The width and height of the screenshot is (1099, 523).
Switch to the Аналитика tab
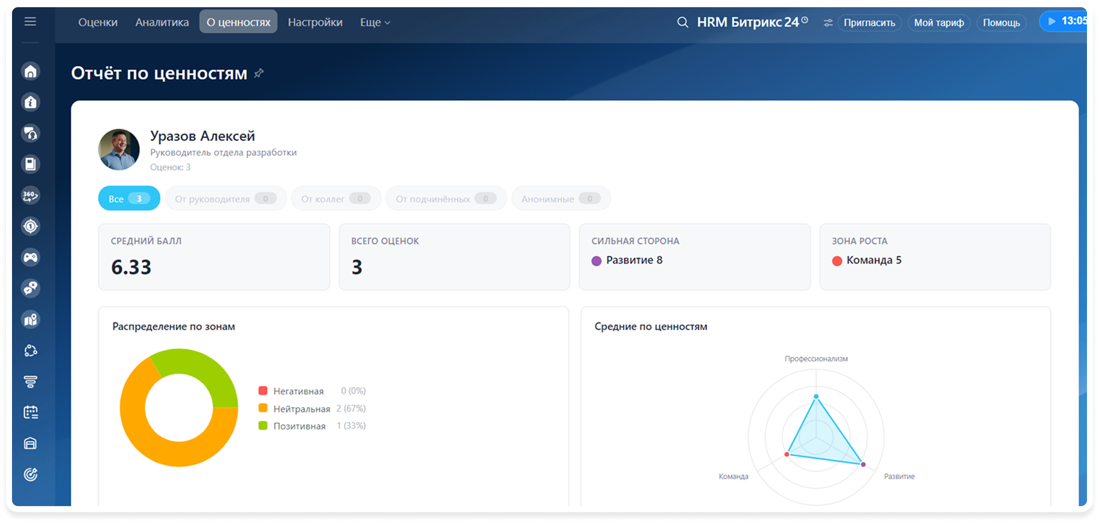coord(162,22)
